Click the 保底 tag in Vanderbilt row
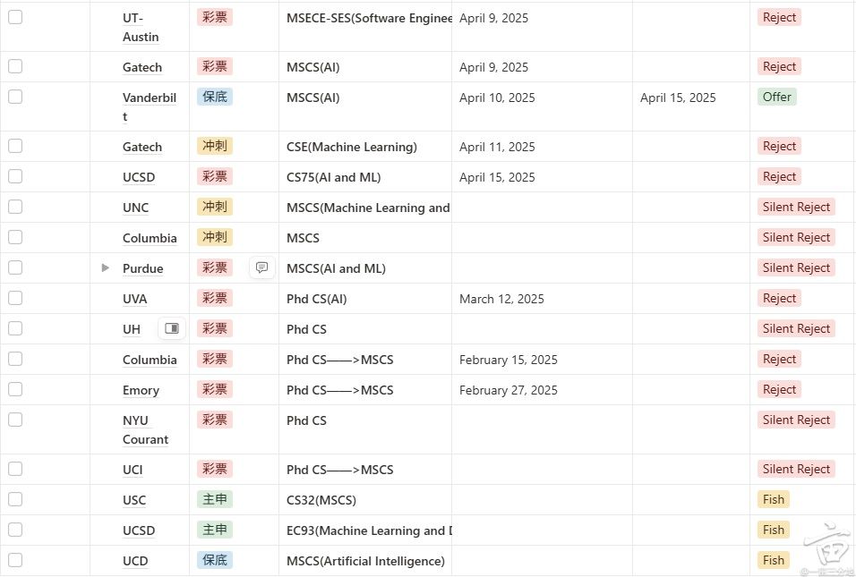 coord(215,97)
